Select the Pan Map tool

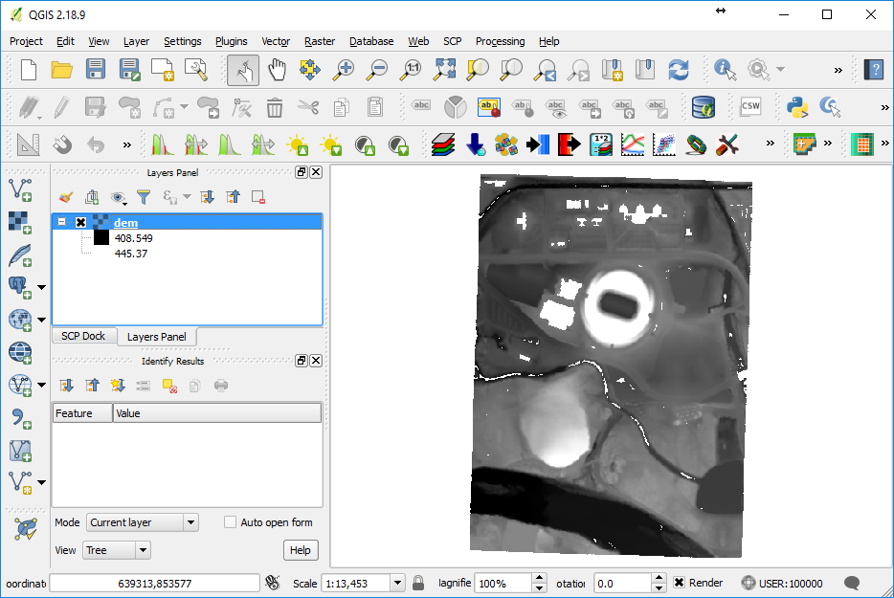[x=277, y=69]
